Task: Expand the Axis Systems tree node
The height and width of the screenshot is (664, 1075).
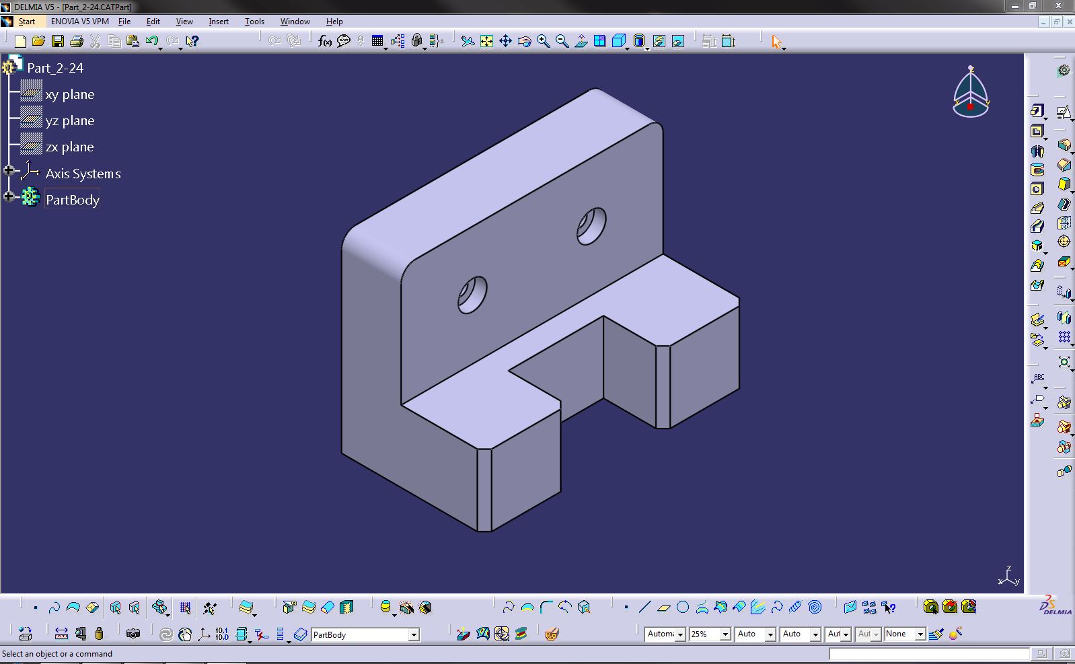Action: [9, 171]
